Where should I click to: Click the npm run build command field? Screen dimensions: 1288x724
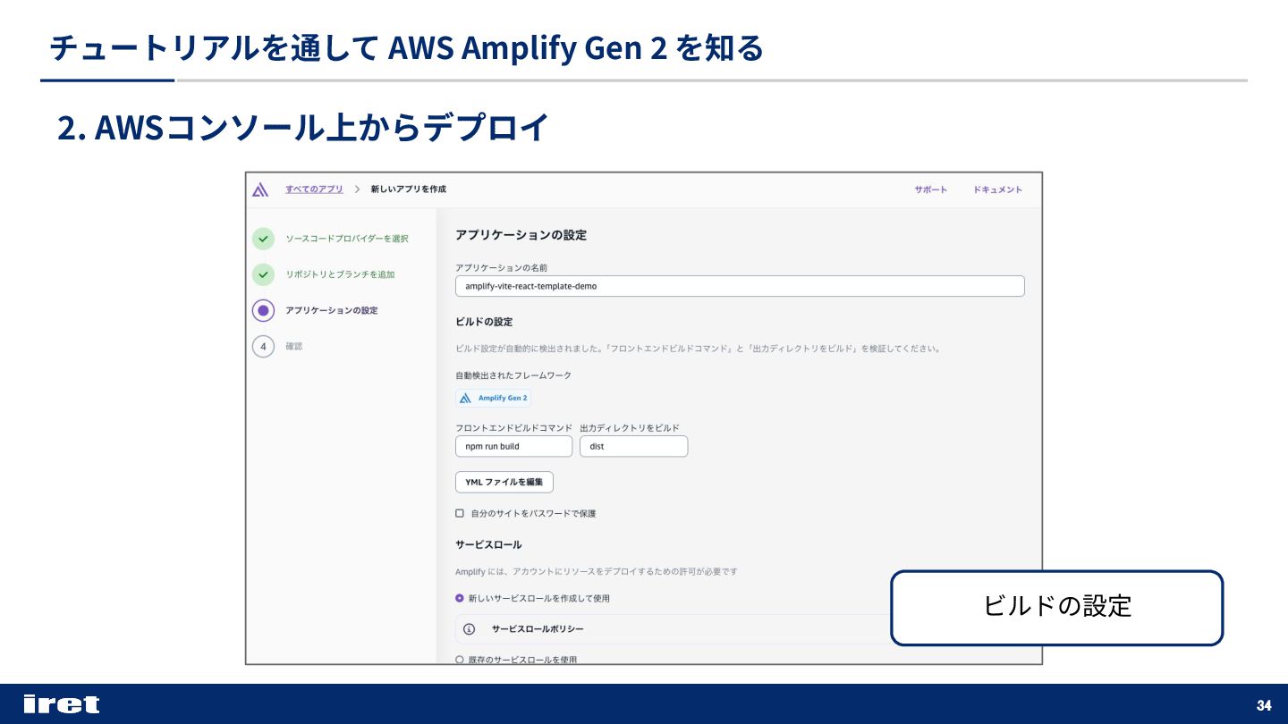(x=513, y=446)
